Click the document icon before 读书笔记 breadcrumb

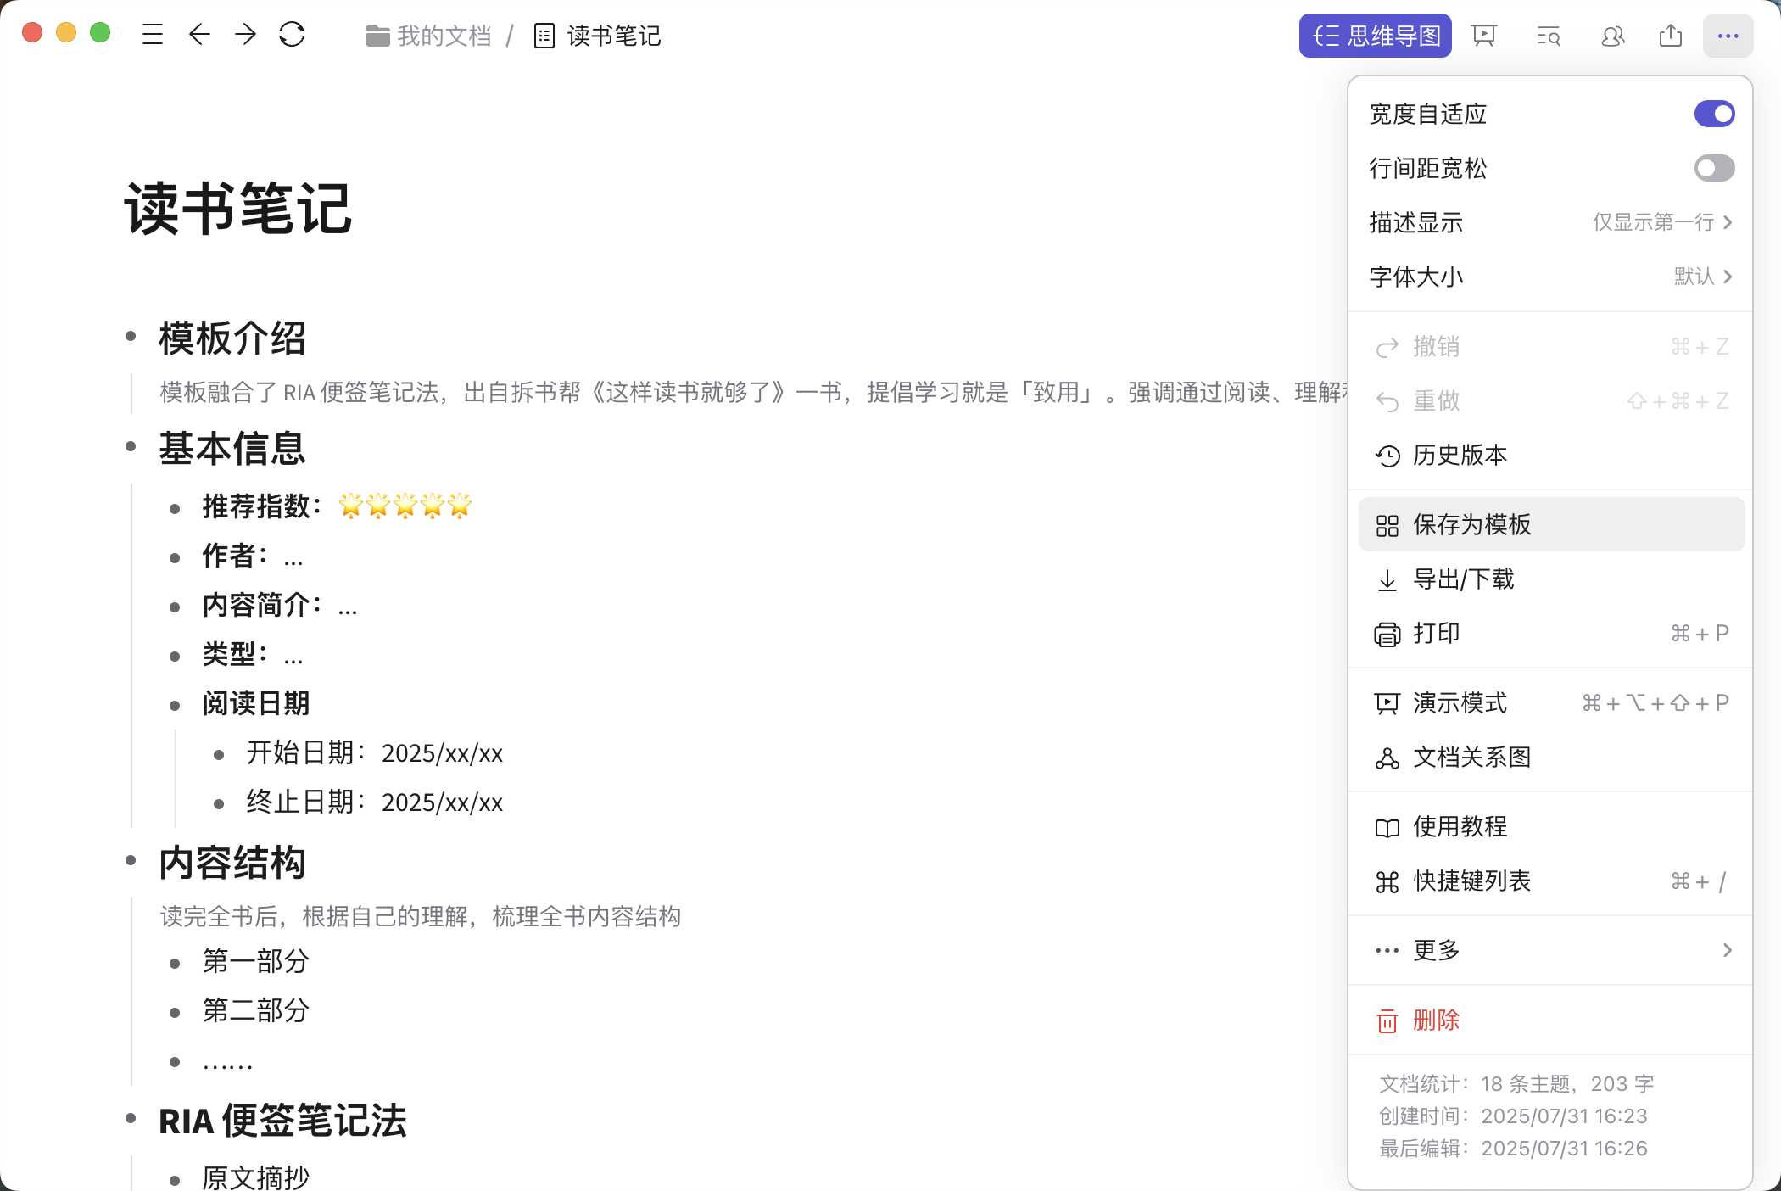pos(544,36)
